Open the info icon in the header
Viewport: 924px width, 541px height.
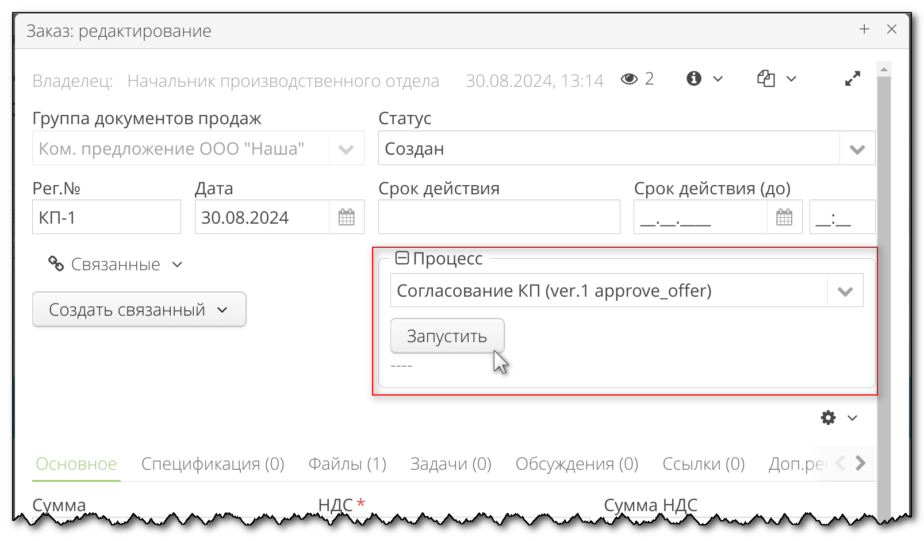(x=694, y=79)
